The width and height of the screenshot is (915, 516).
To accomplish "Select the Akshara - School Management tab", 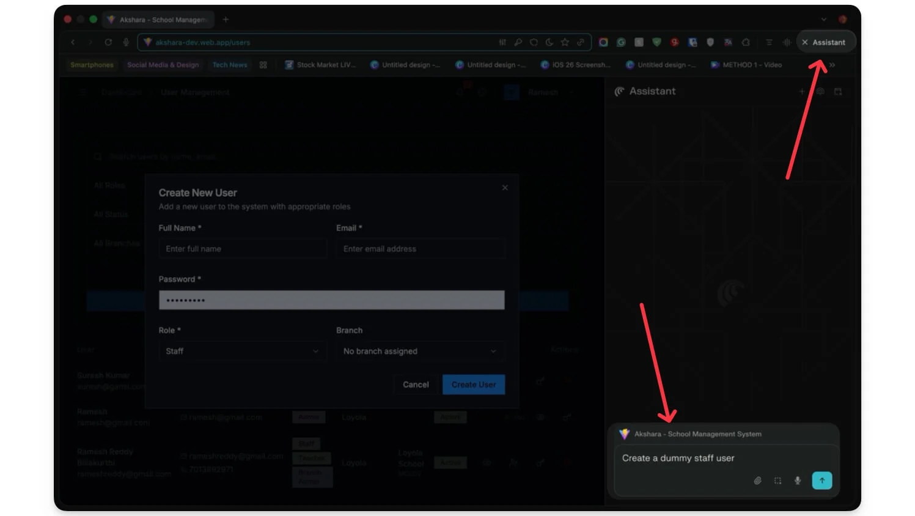I will click(159, 20).
